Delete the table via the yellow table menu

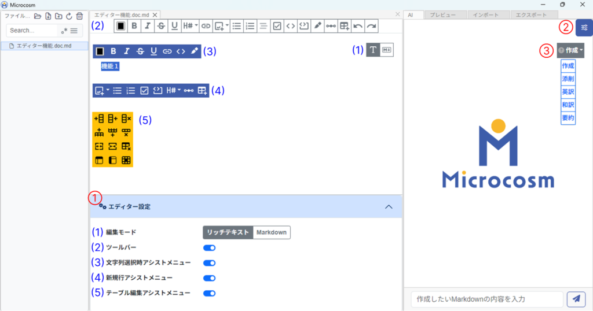[126, 146]
